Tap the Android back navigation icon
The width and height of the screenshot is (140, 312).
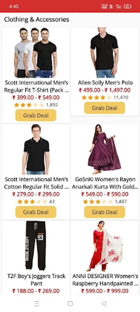(104, 303)
